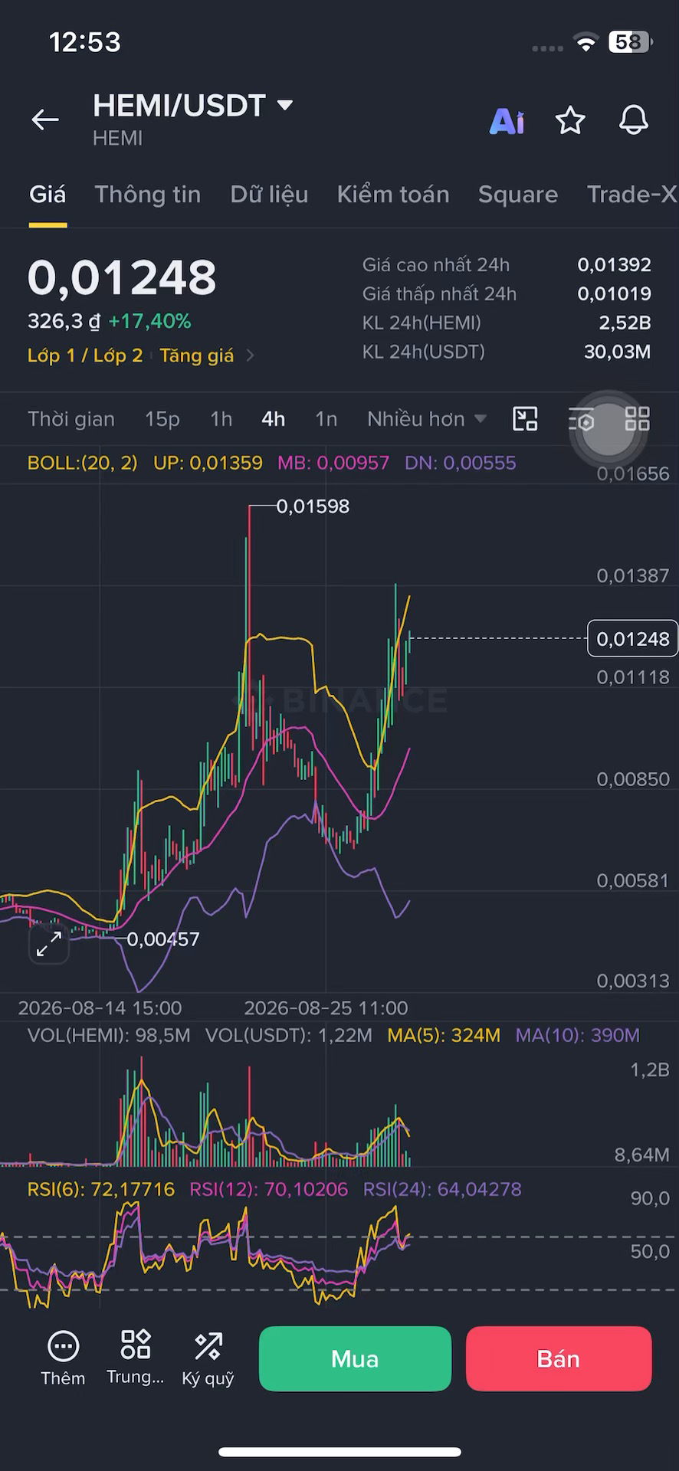Tap the UP: 0,01359 band value

208,463
